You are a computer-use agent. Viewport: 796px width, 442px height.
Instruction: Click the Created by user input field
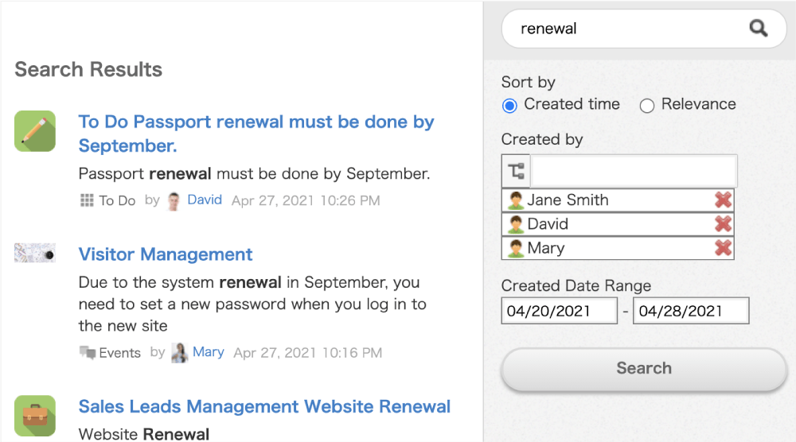(x=634, y=171)
